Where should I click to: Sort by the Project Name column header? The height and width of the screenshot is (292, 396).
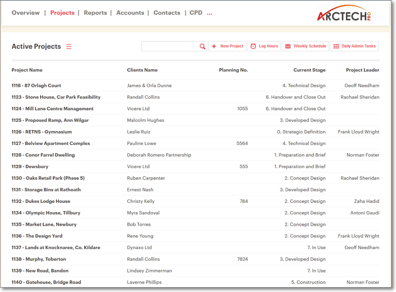click(27, 70)
